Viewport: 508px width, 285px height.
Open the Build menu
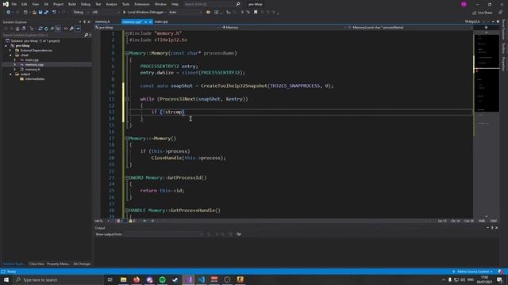72,4
